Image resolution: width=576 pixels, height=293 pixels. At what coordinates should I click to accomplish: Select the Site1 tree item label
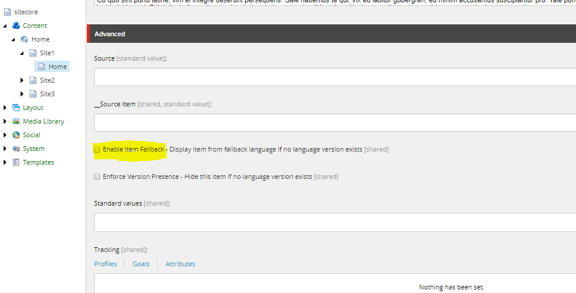(47, 53)
